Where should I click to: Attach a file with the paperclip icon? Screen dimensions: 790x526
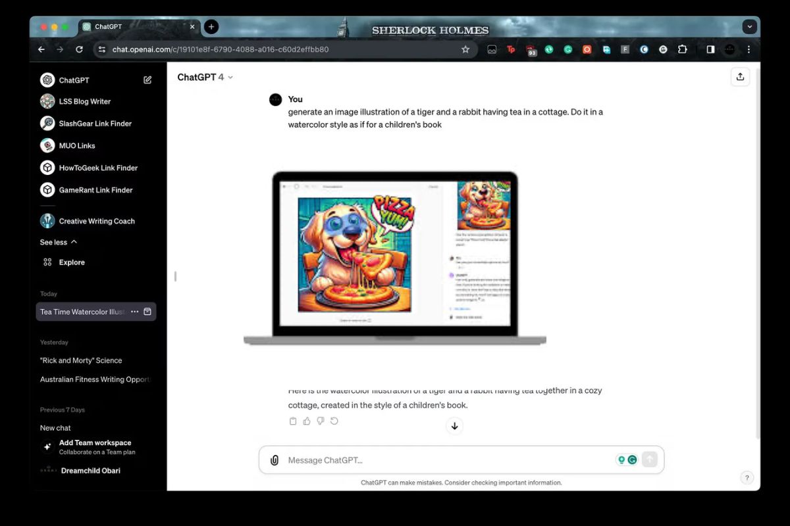(275, 460)
